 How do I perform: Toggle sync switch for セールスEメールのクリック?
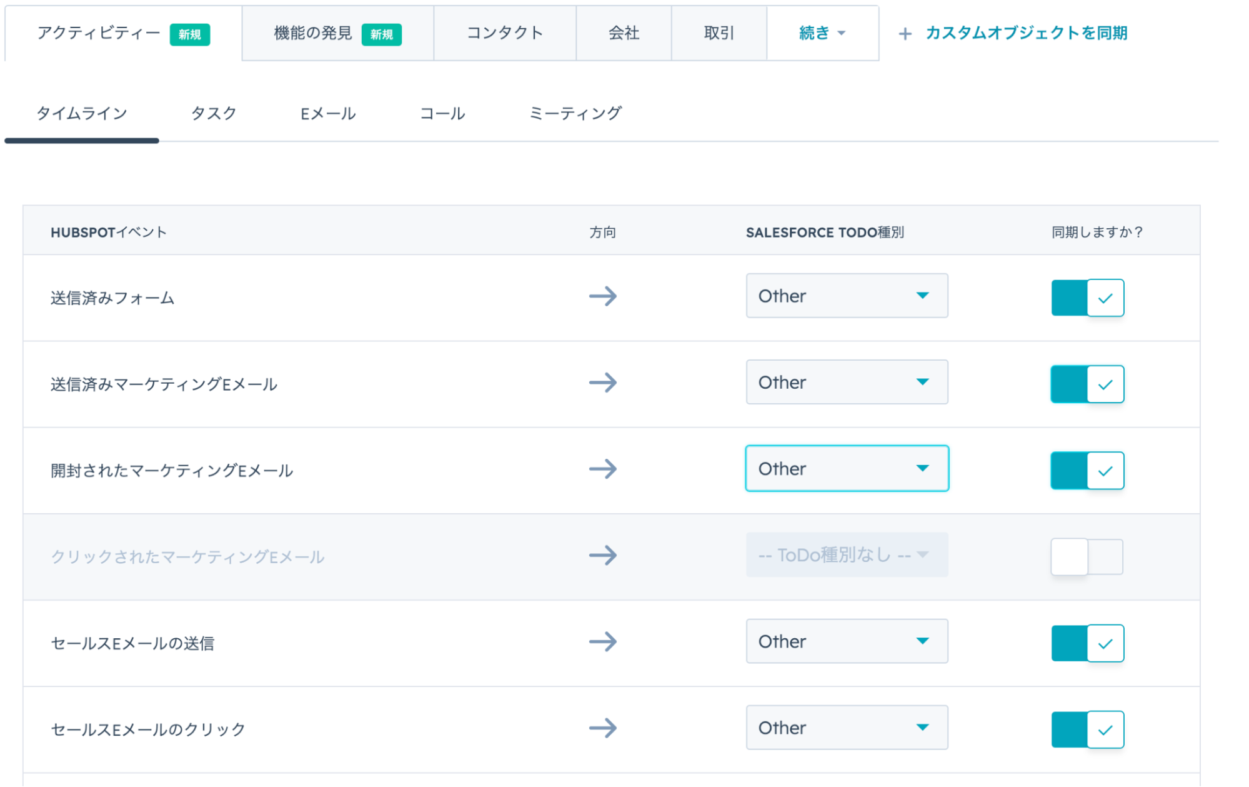pos(1087,729)
